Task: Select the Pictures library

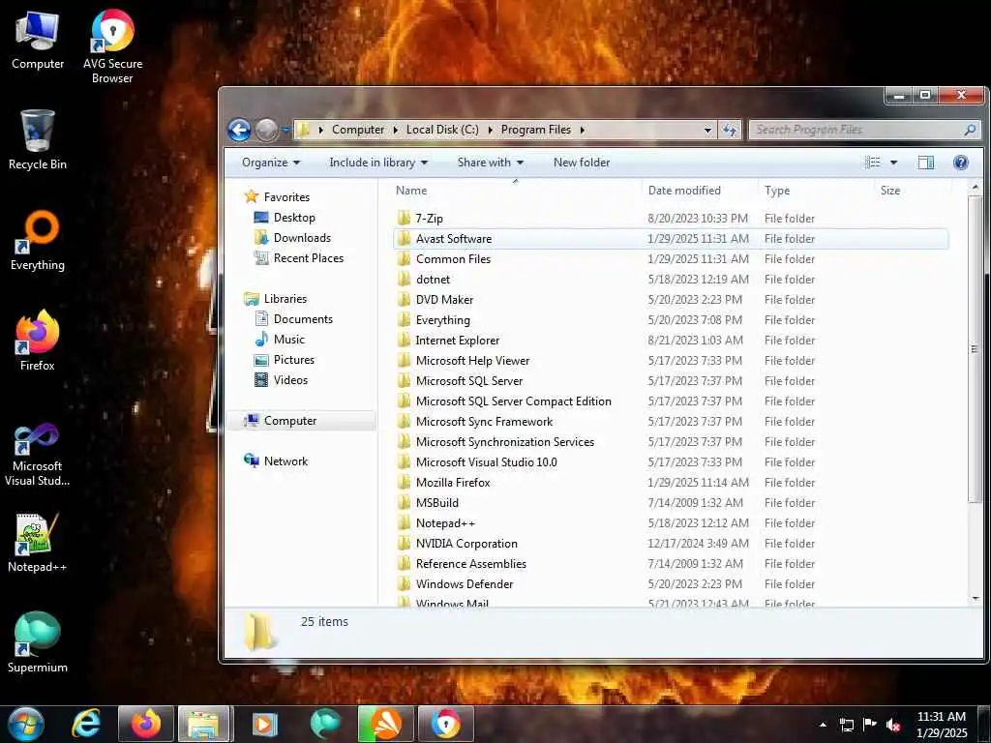Action: tap(294, 360)
